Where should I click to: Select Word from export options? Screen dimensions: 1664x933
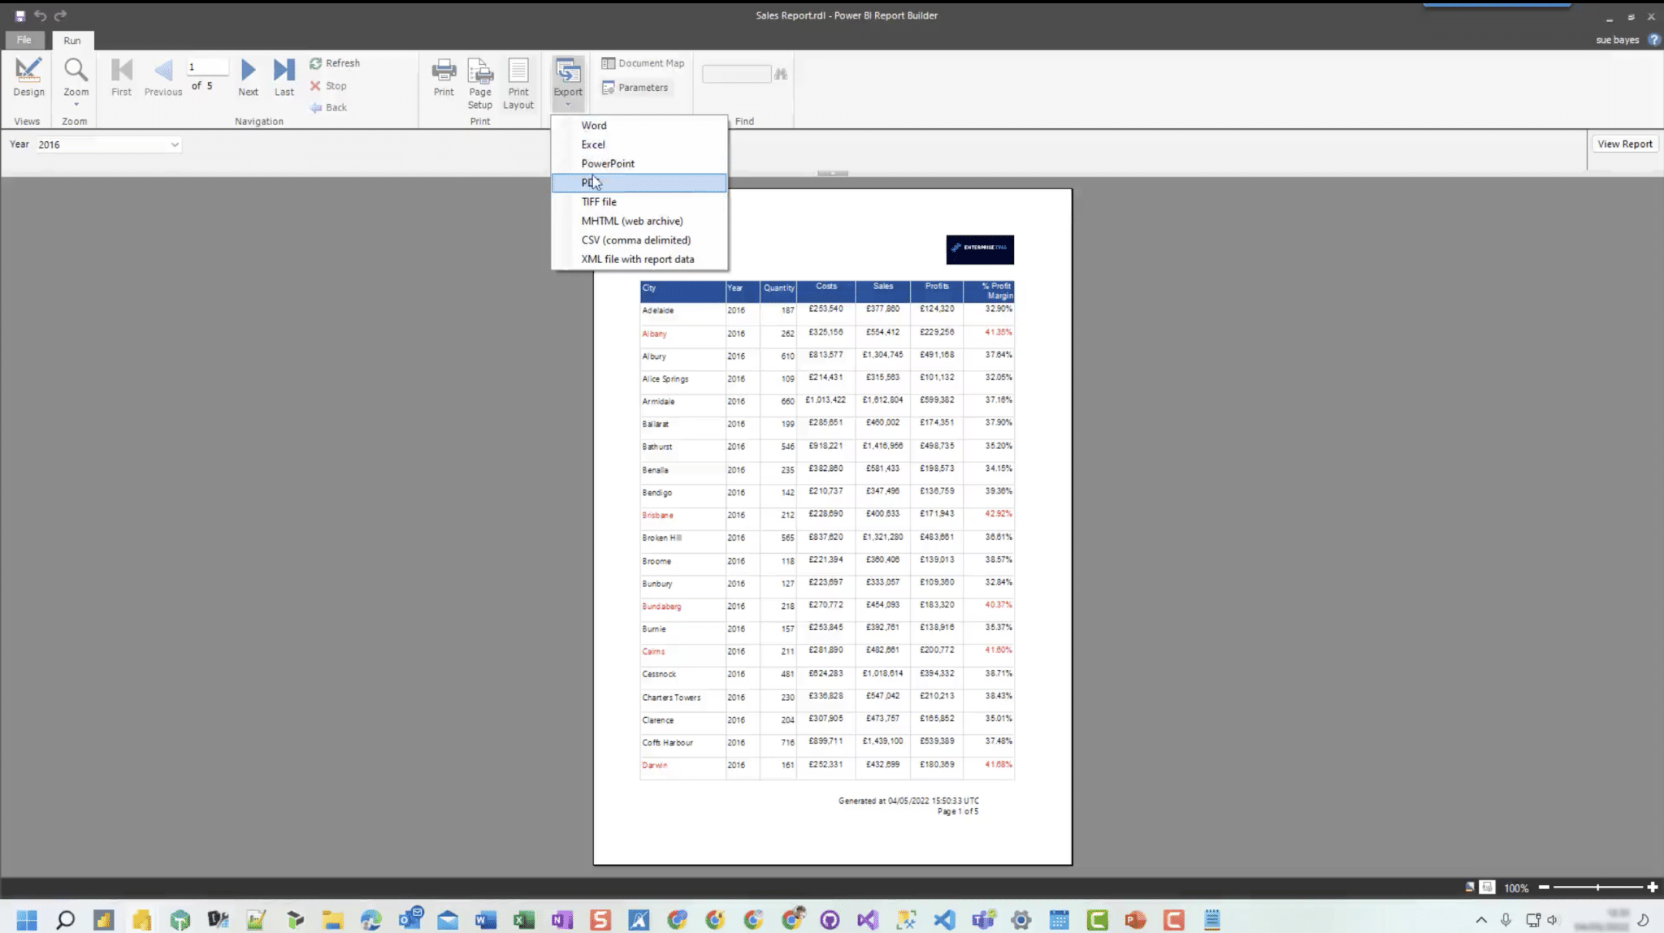pyautogui.click(x=594, y=124)
